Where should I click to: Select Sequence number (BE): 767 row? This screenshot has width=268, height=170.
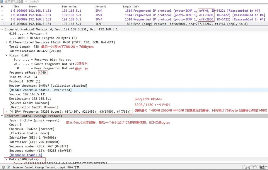click(x=39, y=146)
